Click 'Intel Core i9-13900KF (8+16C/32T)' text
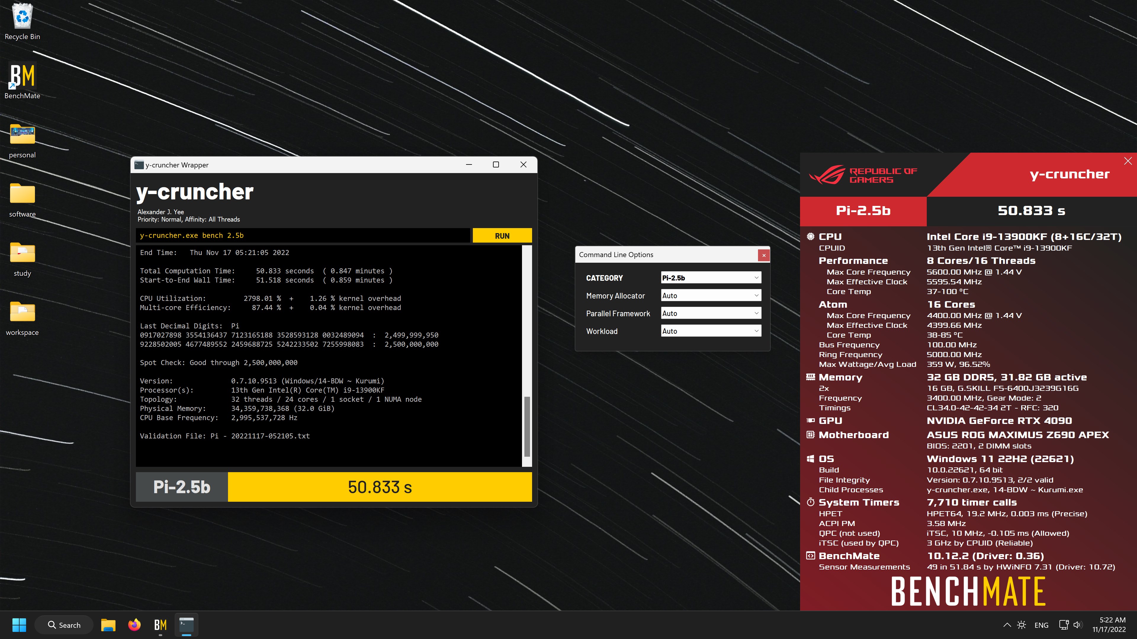Screen dimensions: 1137x639 pyautogui.click(x=1024, y=237)
